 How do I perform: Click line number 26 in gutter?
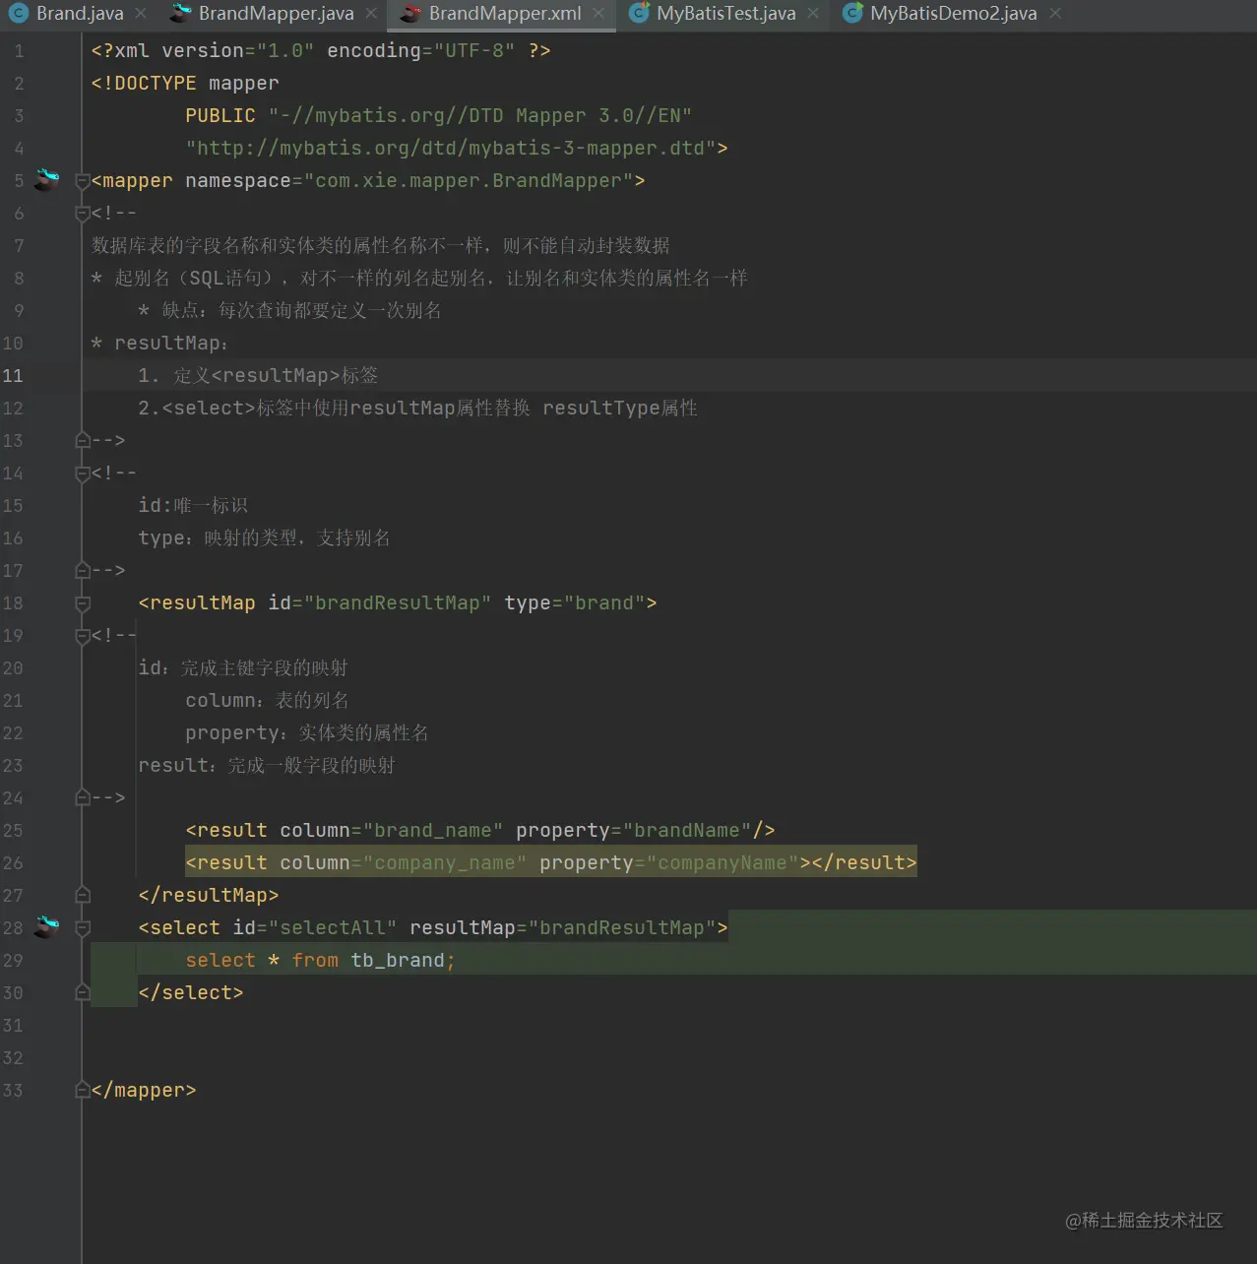(13, 862)
